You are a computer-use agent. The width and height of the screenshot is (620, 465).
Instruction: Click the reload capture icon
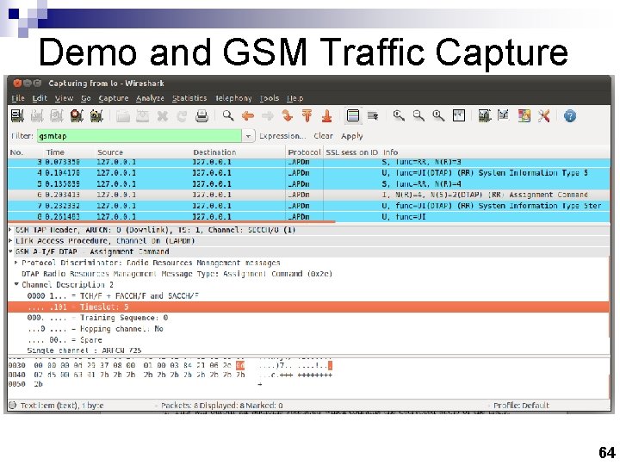coord(182,116)
